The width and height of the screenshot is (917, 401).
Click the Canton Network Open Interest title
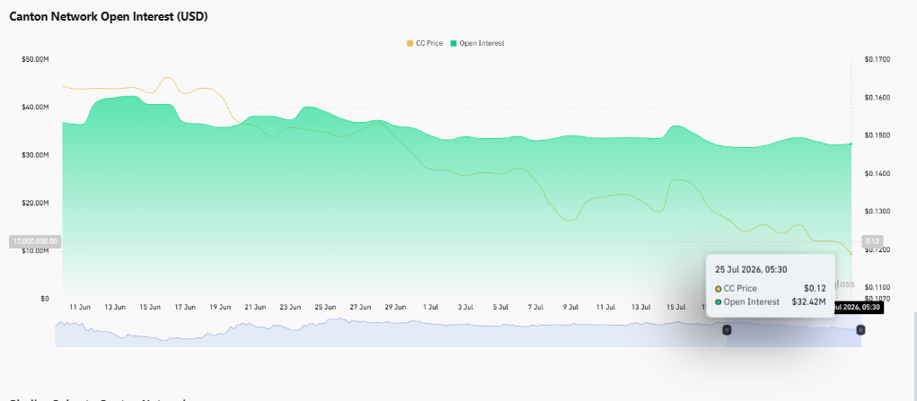pos(108,17)
